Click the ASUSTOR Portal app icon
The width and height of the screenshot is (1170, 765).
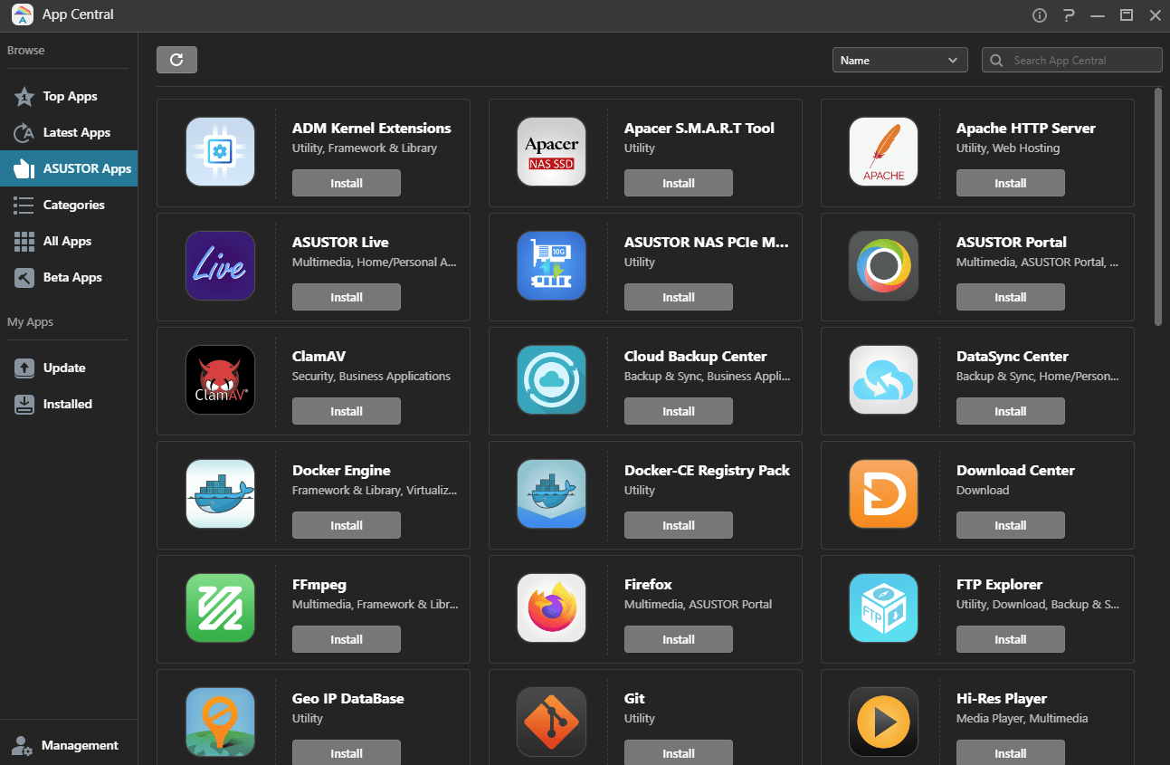tap(884, 266)
